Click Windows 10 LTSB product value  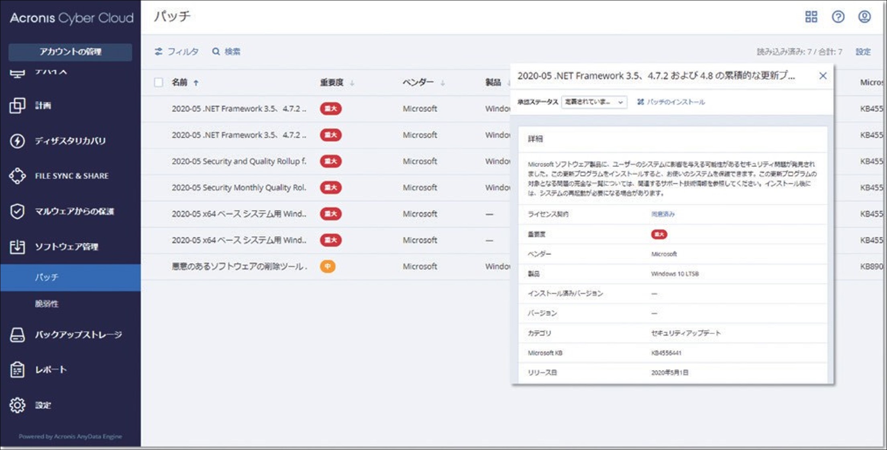coord(675,274)
